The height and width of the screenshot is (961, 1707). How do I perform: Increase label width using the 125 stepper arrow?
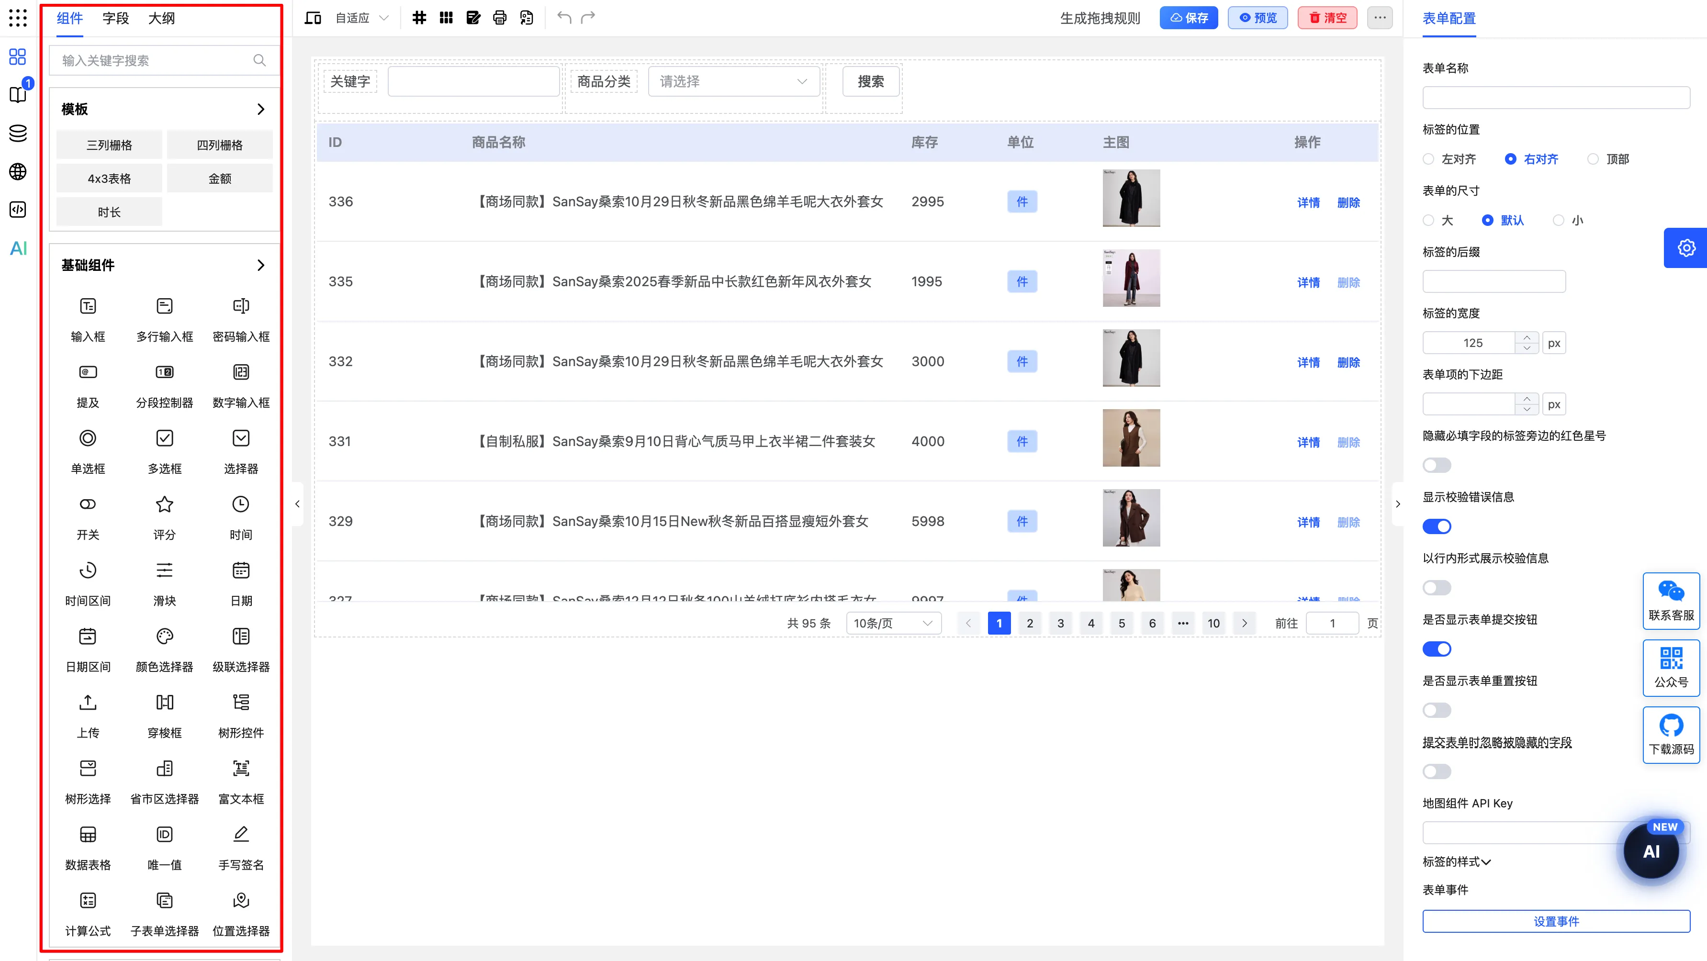pos(1527,338)
